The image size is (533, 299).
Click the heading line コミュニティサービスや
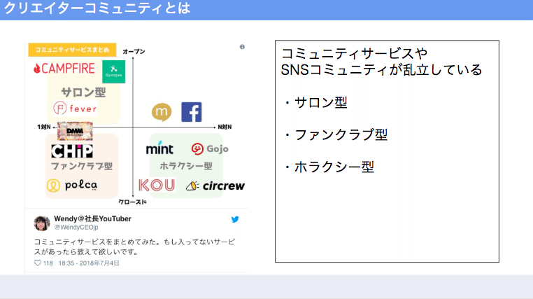click(355, 53)
